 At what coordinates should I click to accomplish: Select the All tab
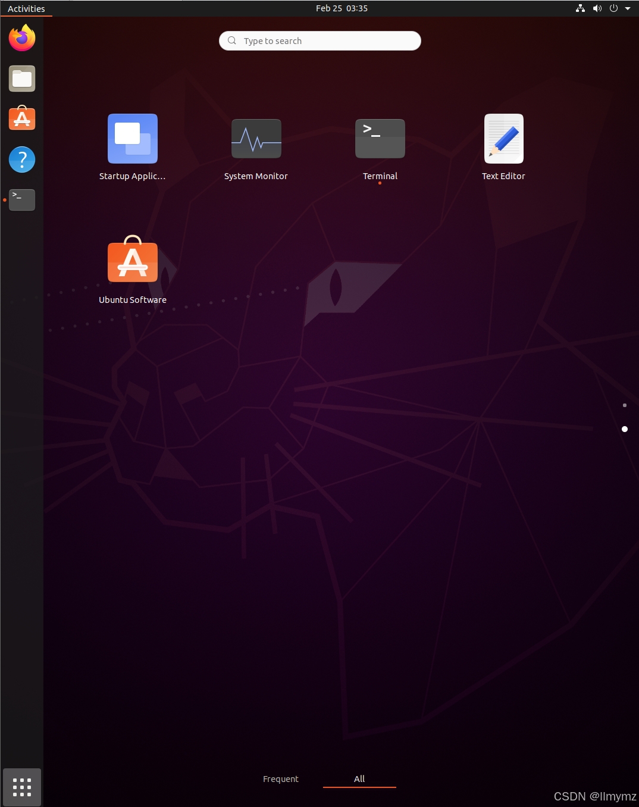tap(359, 778)
